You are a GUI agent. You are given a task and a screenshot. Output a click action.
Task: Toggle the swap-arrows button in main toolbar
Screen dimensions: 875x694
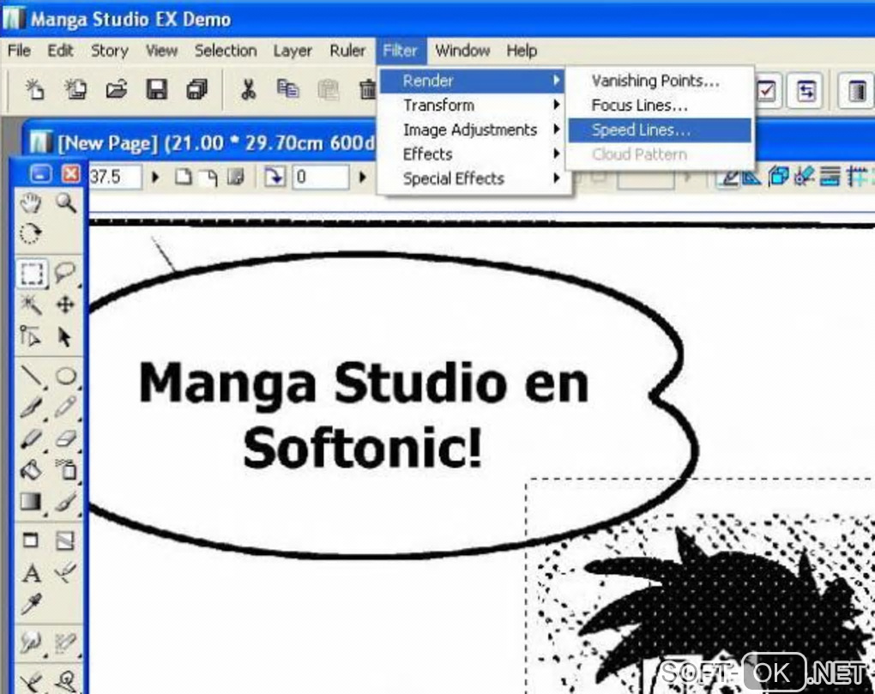pos(806,90)
